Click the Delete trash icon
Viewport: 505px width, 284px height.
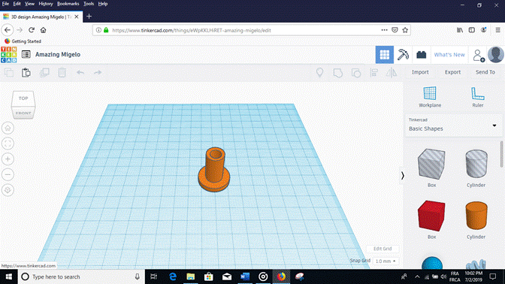(x=62, y=73)
